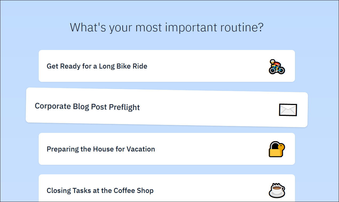Select the Closing Tasks at the Coffee Shop title
This screenshot has width=339, height=202.
coord(100,191)
